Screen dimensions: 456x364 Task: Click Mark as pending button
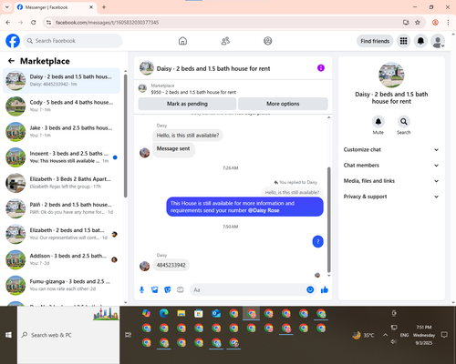pos(187,104)
